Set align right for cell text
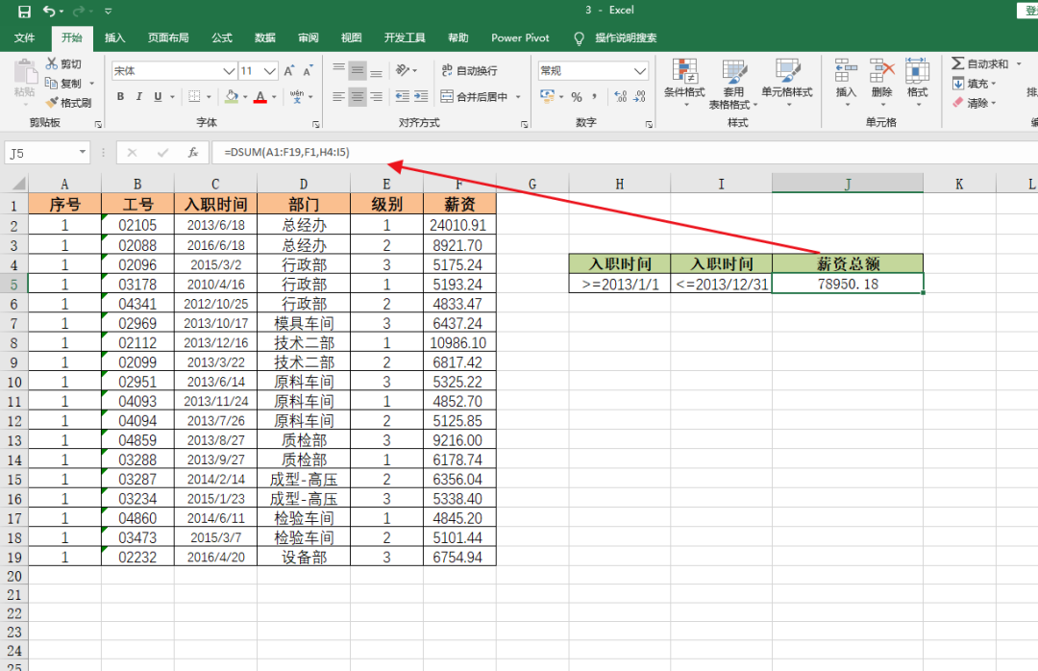1038x671 pixels. click(x=376, y=97)
